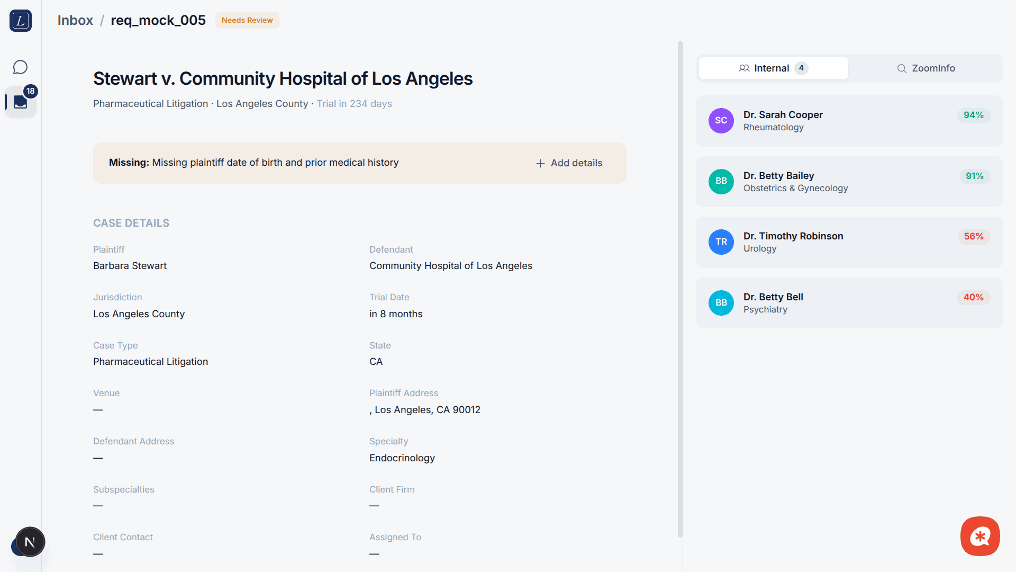1016x572 pixels.
Task: Click the BB avatar for Betty Bell
Action: click(x=721, y=303)
